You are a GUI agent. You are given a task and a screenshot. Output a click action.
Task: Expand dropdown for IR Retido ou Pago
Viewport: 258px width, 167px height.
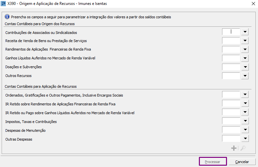245,112
